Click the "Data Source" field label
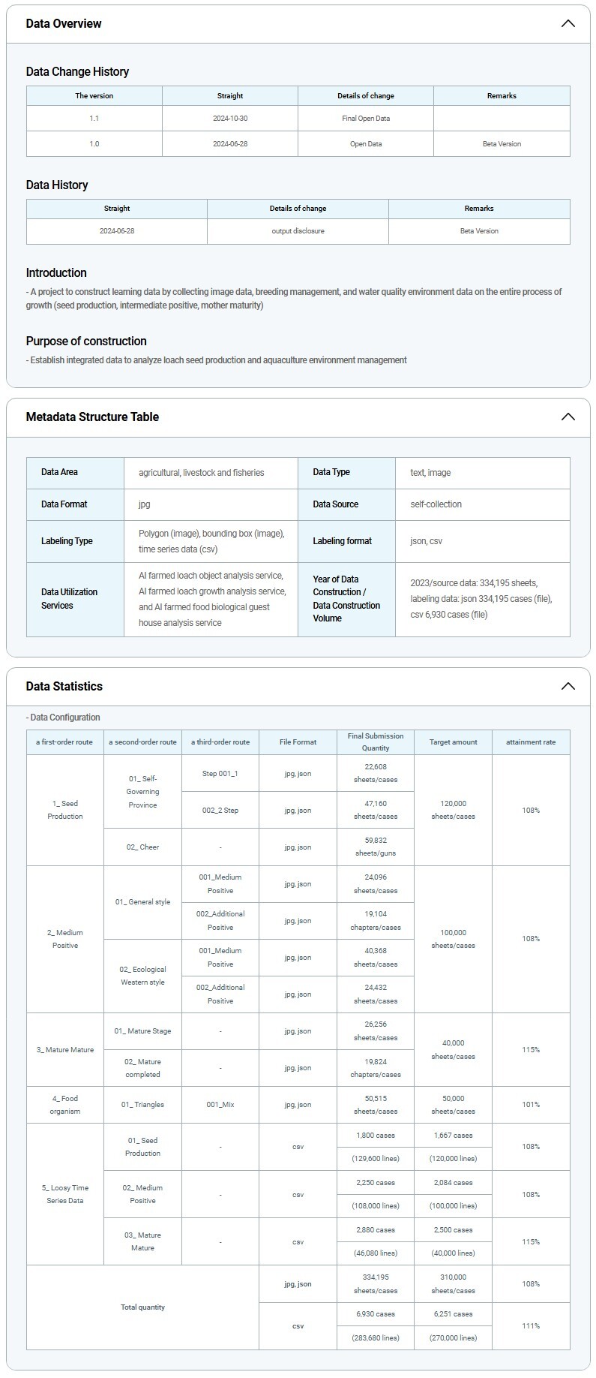This screenshot has width=596, height=1378. tap(335, 504)
